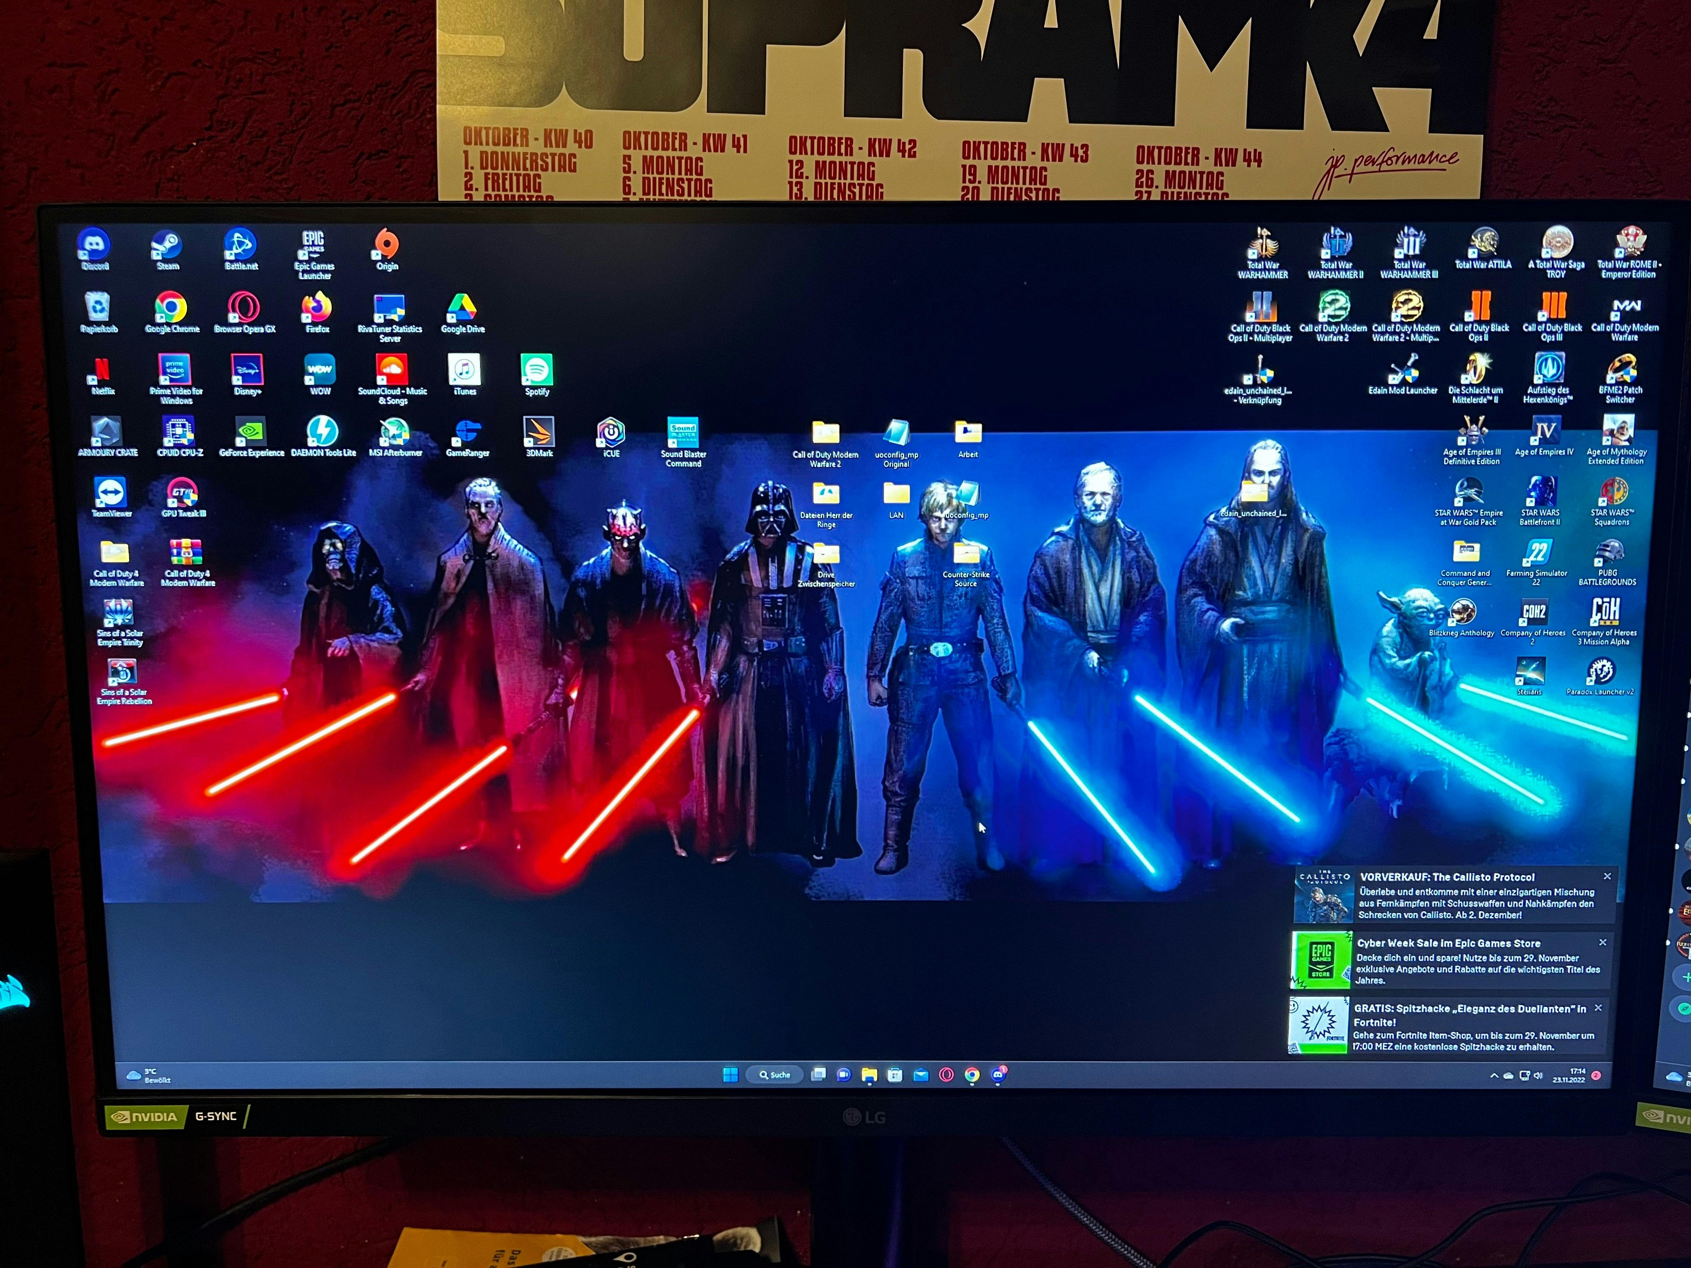Image resolution: width=1691 pixels, height=1268 pixels.
Task: Open File Explorer from the taskbar
Action: 869,1076
